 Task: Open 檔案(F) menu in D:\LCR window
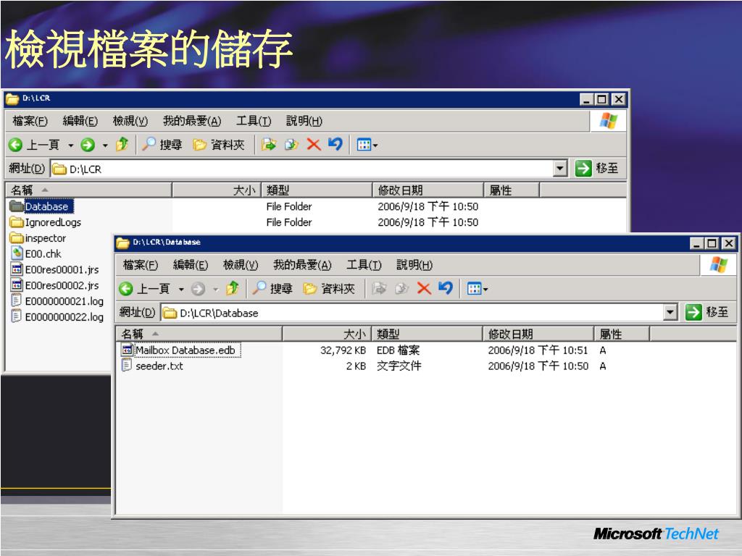tap(30, 121)
